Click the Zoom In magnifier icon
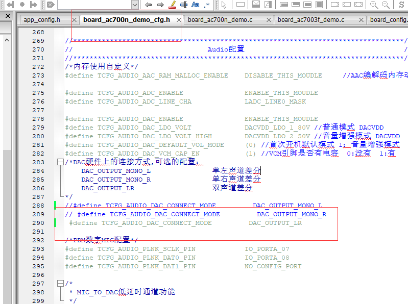408x304 pixels. [374, 5]
